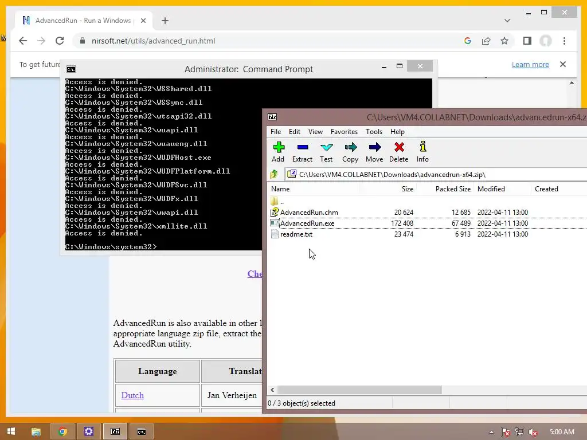Open the gear app on the taskbar
The height and width of the screenshot is (440, 587).
[x=89, y=432]
